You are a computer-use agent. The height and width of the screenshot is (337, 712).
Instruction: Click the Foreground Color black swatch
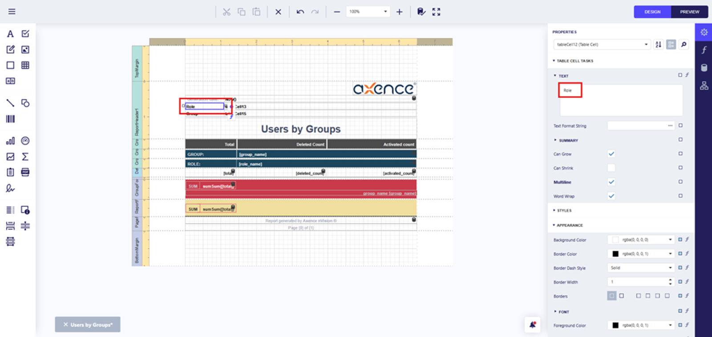[x=615, y=325]
